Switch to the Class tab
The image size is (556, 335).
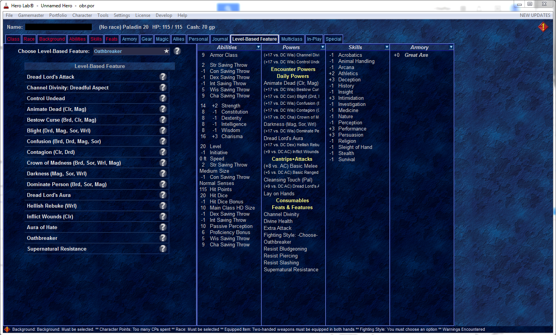click(13, 39)
